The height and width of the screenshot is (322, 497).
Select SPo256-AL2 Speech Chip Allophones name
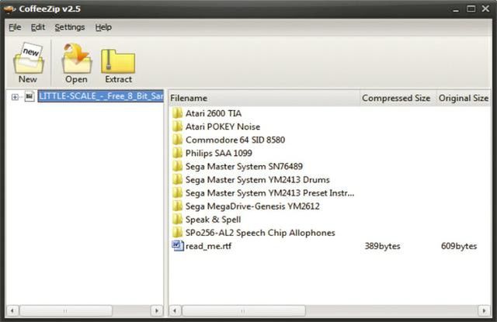[260, 233]
